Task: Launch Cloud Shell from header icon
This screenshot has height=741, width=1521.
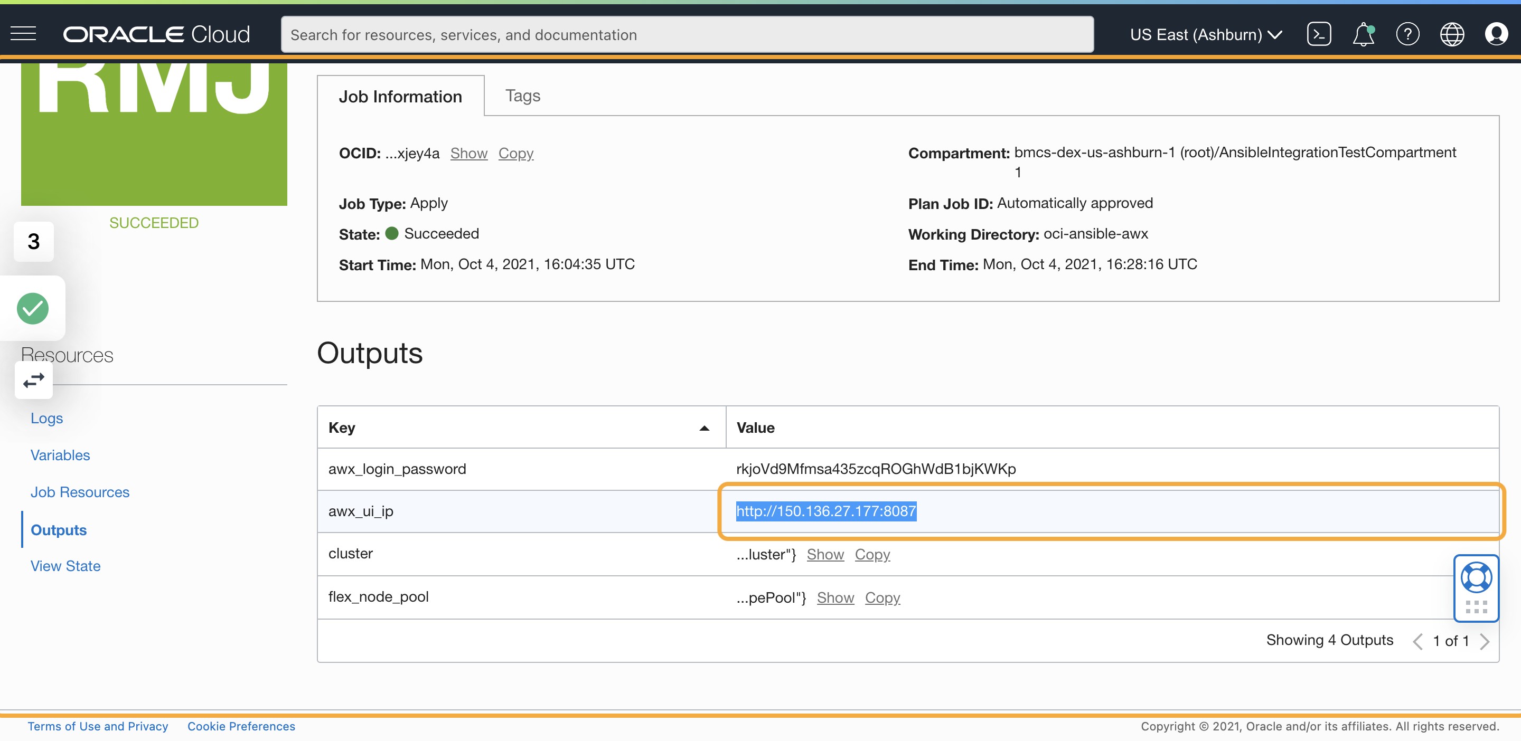Action: (x=1319, y=34)
